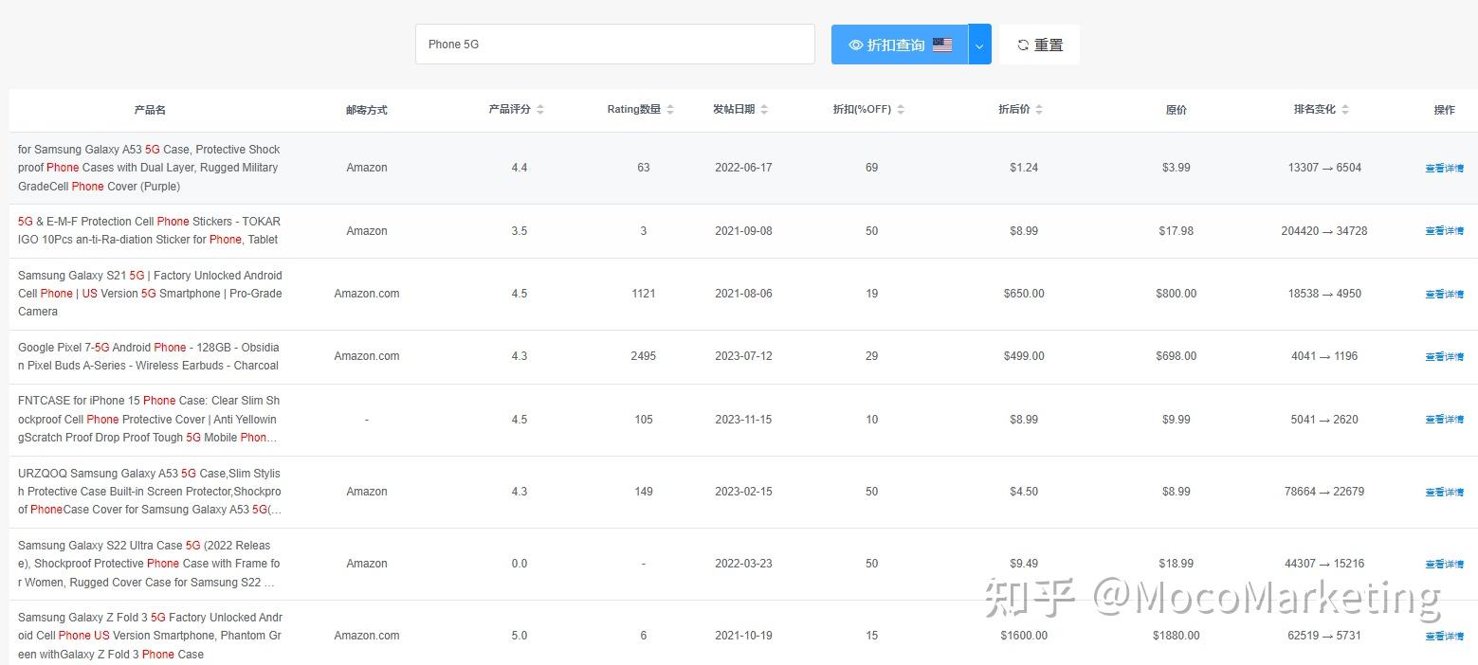This screenshot has width=1478, height=665.
Task: Open 查看详情 for Galaxy S22 Ultra Case row
Action: point(1444,565)
